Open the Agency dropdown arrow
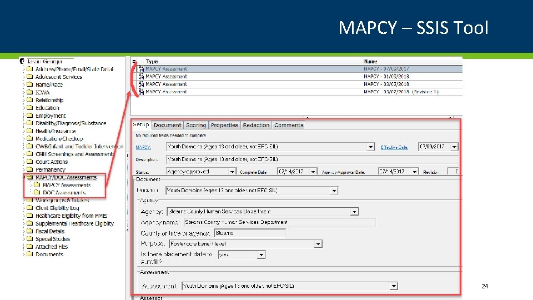 click(354, 212)
